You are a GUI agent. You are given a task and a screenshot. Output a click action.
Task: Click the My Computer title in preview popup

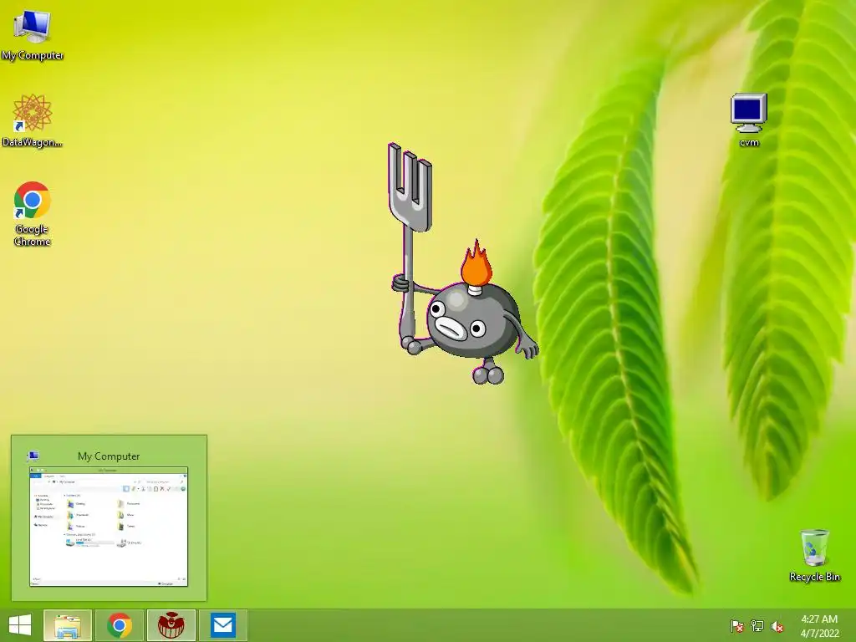click(x=109, y=456)
